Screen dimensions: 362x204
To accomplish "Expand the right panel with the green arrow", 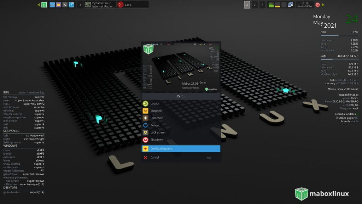I will click(323, 5).
